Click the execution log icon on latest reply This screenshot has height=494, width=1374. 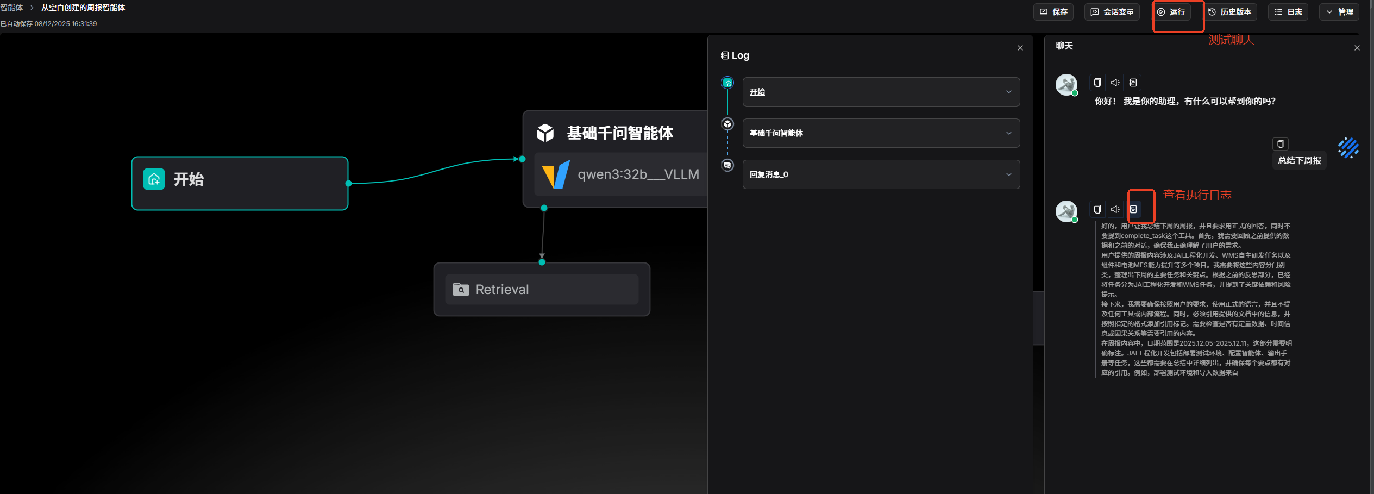[x=1133, y=209]
